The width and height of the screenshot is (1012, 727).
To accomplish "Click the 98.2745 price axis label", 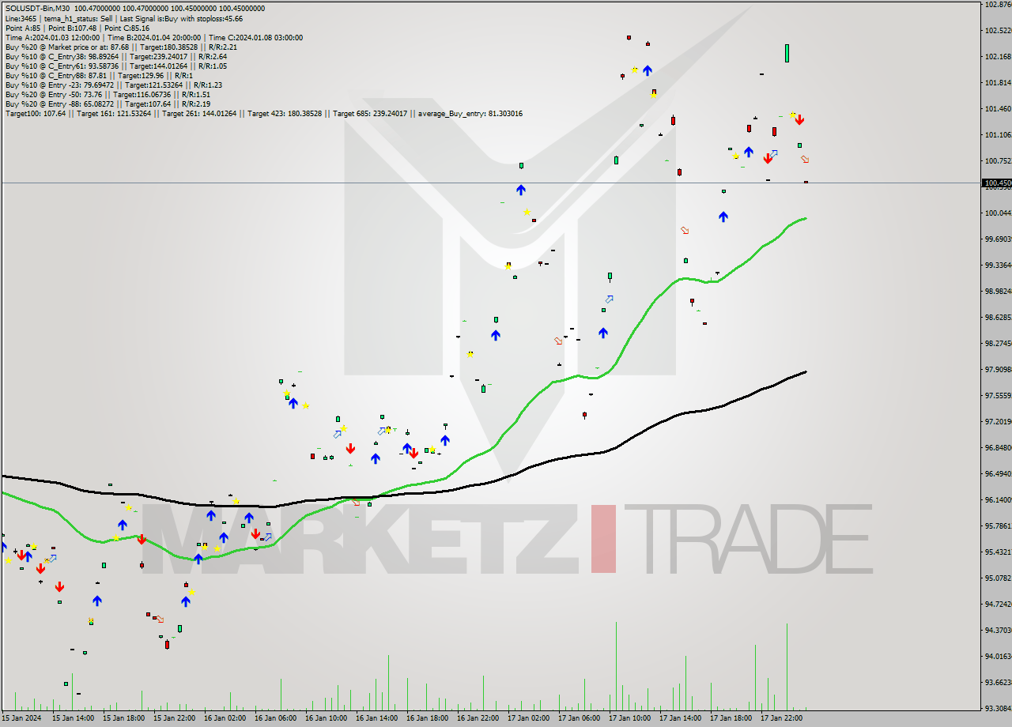I will pyautogui.click(x=998, y=343).
